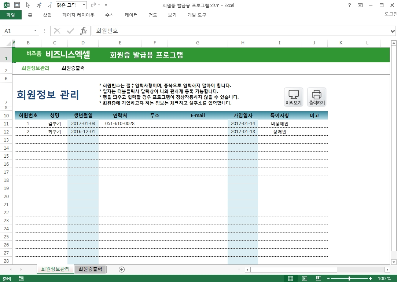Click the next sheet navigation arrow
Image resolution: width=397 pixels, height=282 pixels.
pyautogui.click(x=21, y=269)
